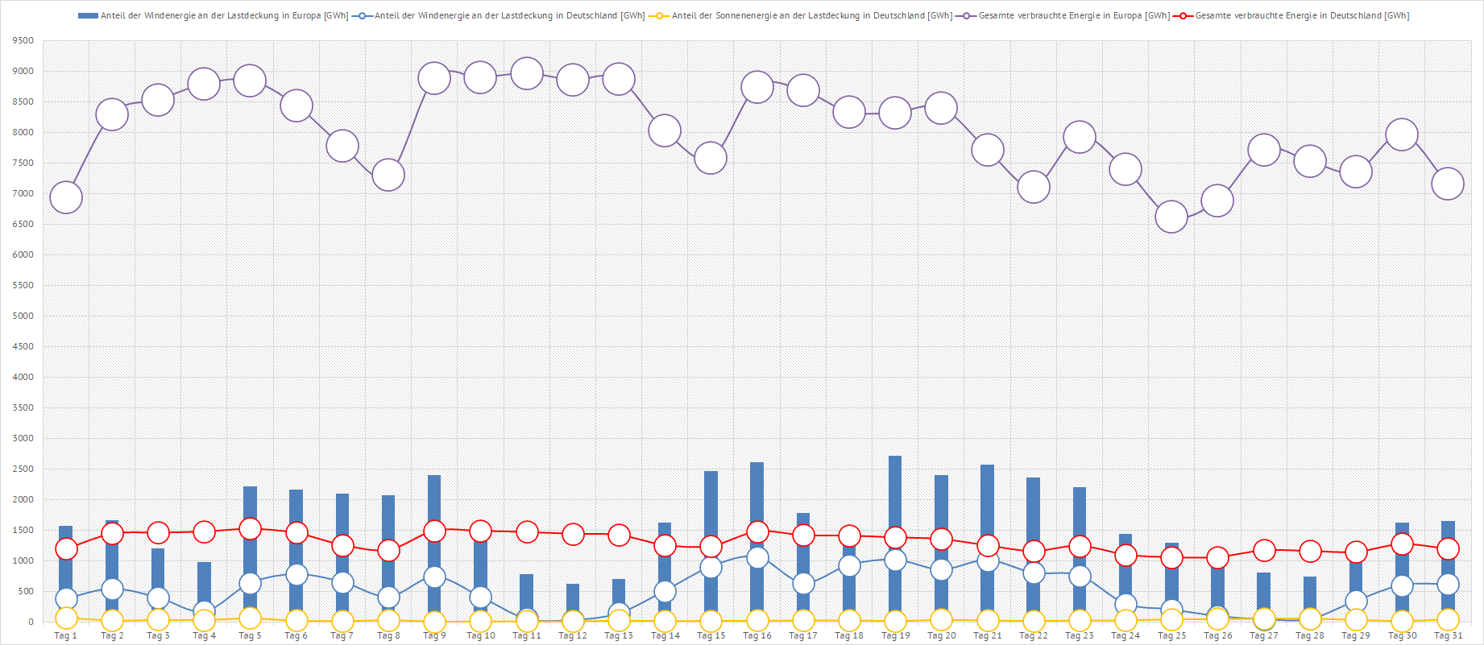
Task: Click the blue Germany wind marker at Tag 6
Action: (x=296, y=575)
